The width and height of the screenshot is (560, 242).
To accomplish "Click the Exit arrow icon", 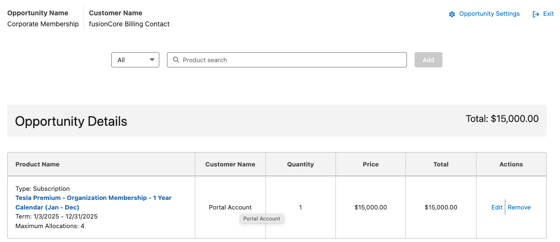I will click(x=536, y=14).
